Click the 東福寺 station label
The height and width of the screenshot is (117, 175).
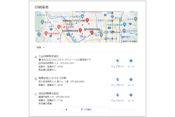(x=127, y=37)
